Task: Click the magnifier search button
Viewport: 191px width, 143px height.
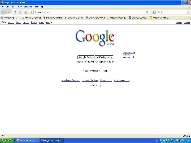Action: [x=188, y=12]
